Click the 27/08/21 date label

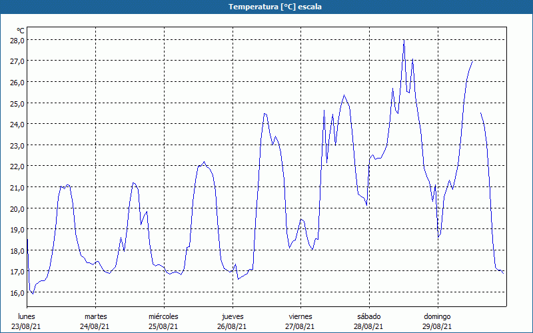click(x=300, y=326)
